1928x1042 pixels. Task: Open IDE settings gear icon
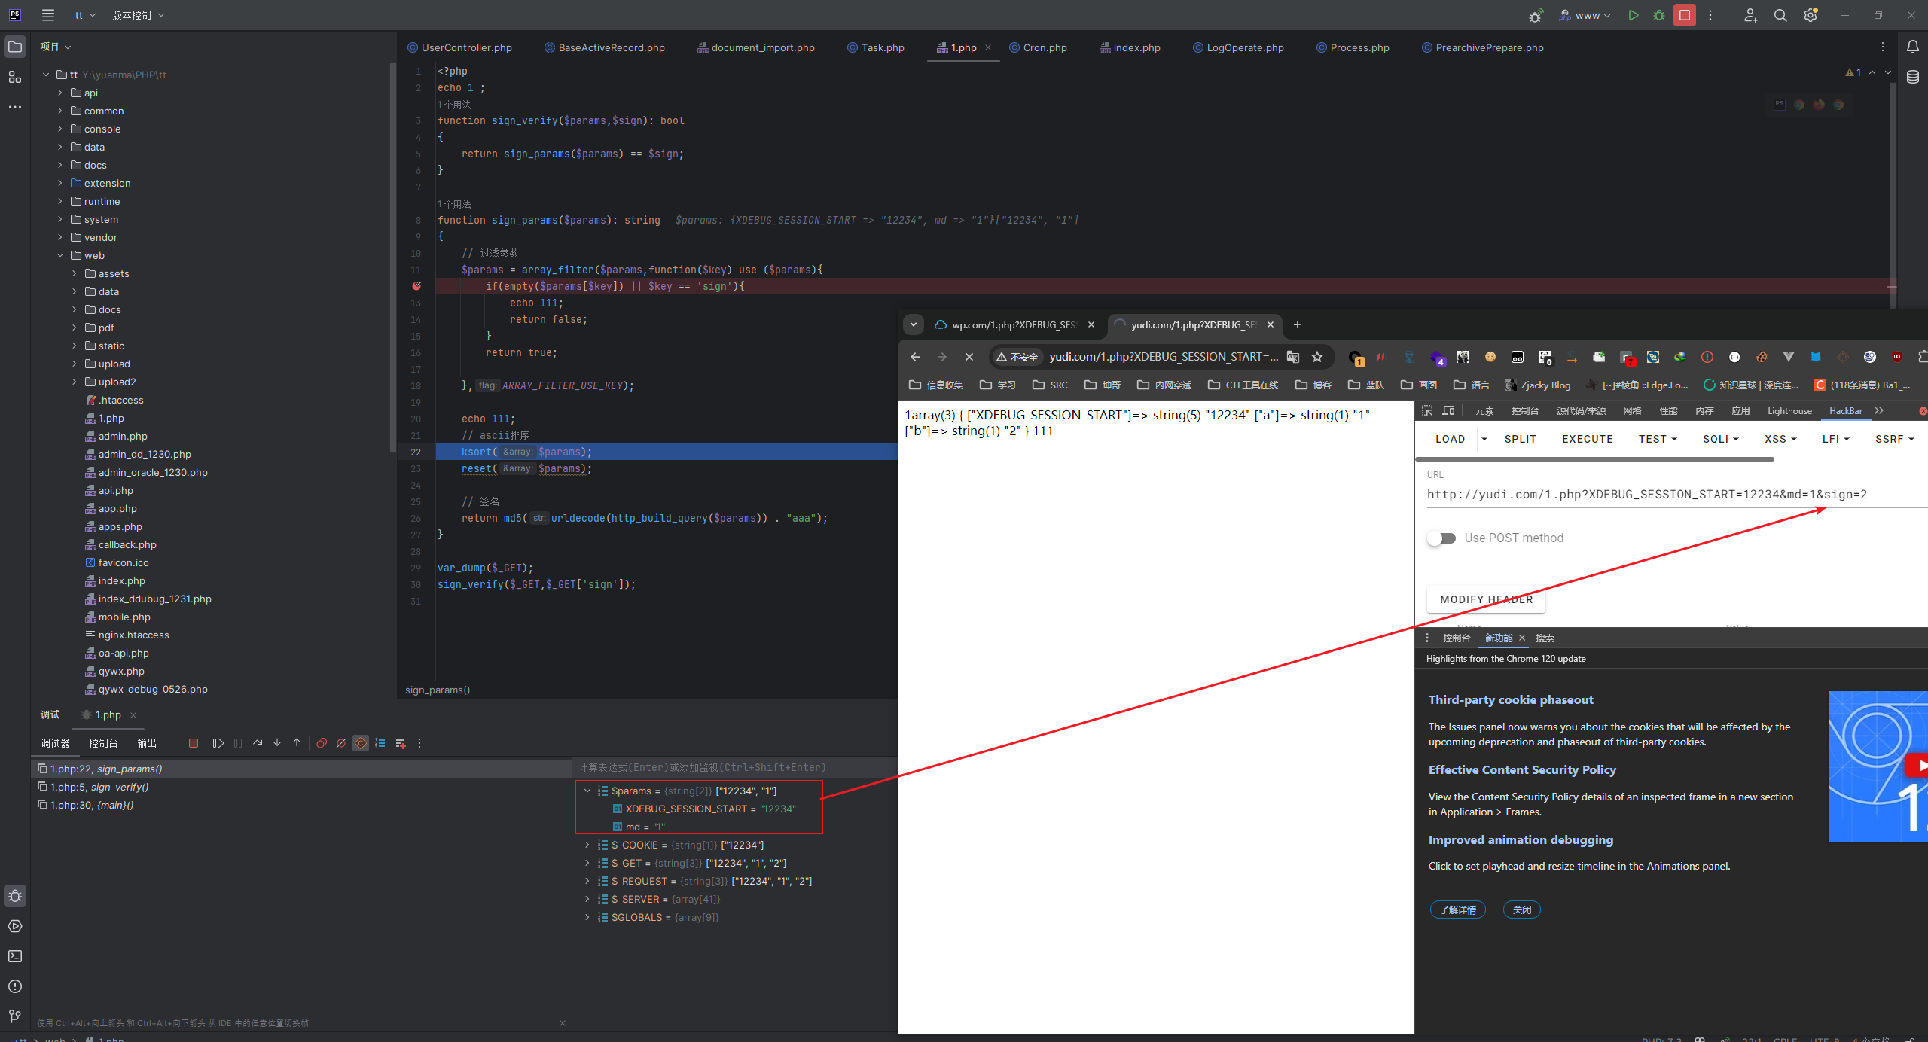(x=1811, y=15)
